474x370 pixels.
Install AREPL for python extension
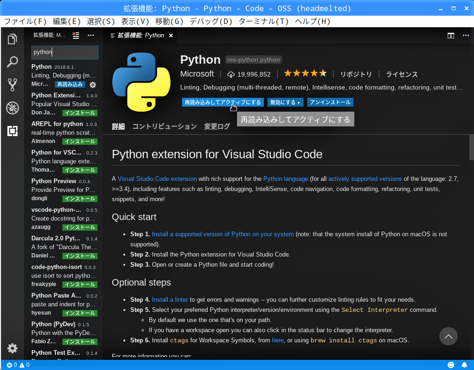[x=80, y=142]
